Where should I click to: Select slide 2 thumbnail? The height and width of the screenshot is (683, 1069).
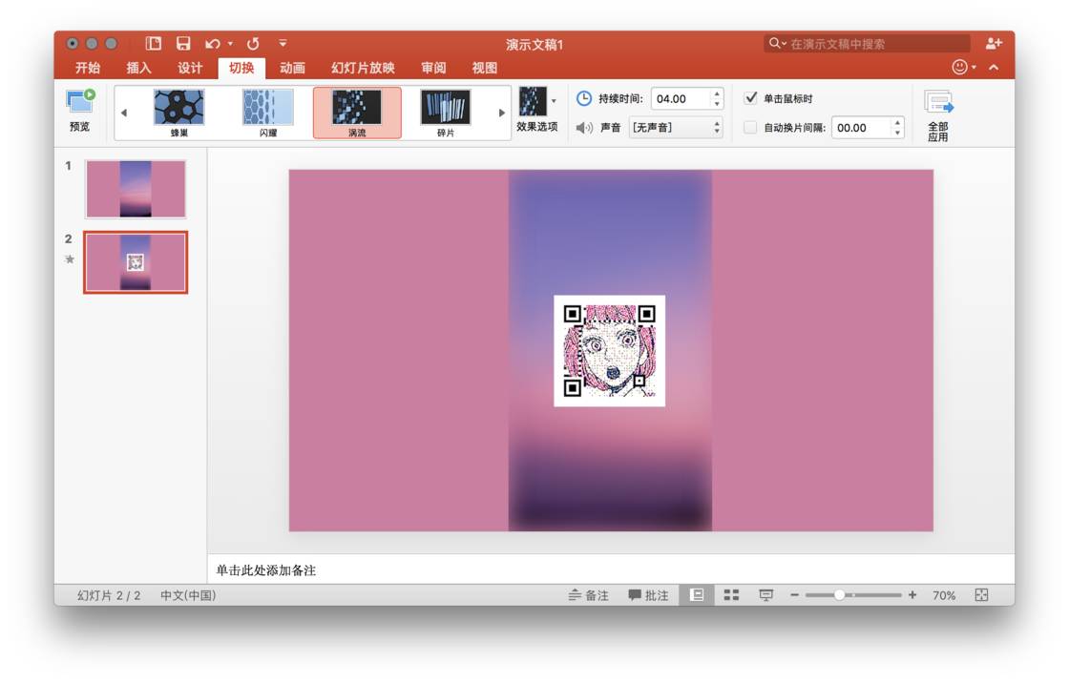pos(136,262)
